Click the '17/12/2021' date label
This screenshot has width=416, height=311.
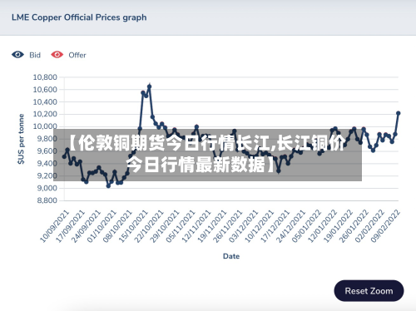tap(275, 226)
